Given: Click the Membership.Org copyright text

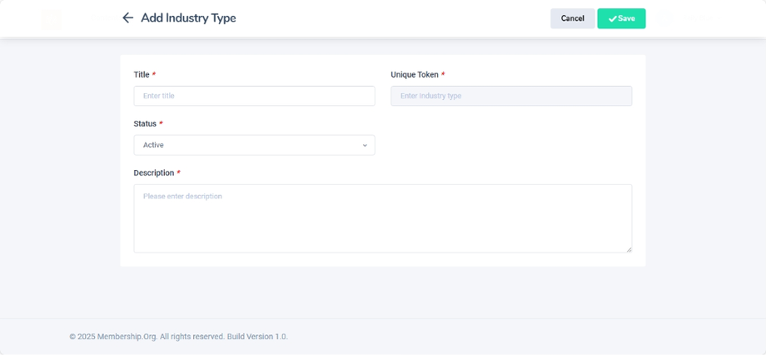Looking at the screenshot, I should [147, 337].
